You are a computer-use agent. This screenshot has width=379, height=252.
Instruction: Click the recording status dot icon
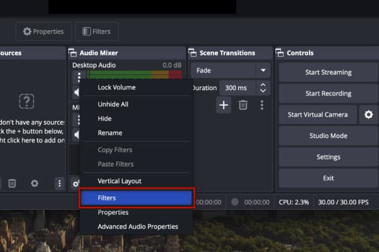click(x=235, y=202)
